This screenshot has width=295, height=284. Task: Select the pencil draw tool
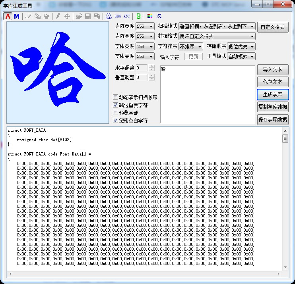click(x=58, y=16)
